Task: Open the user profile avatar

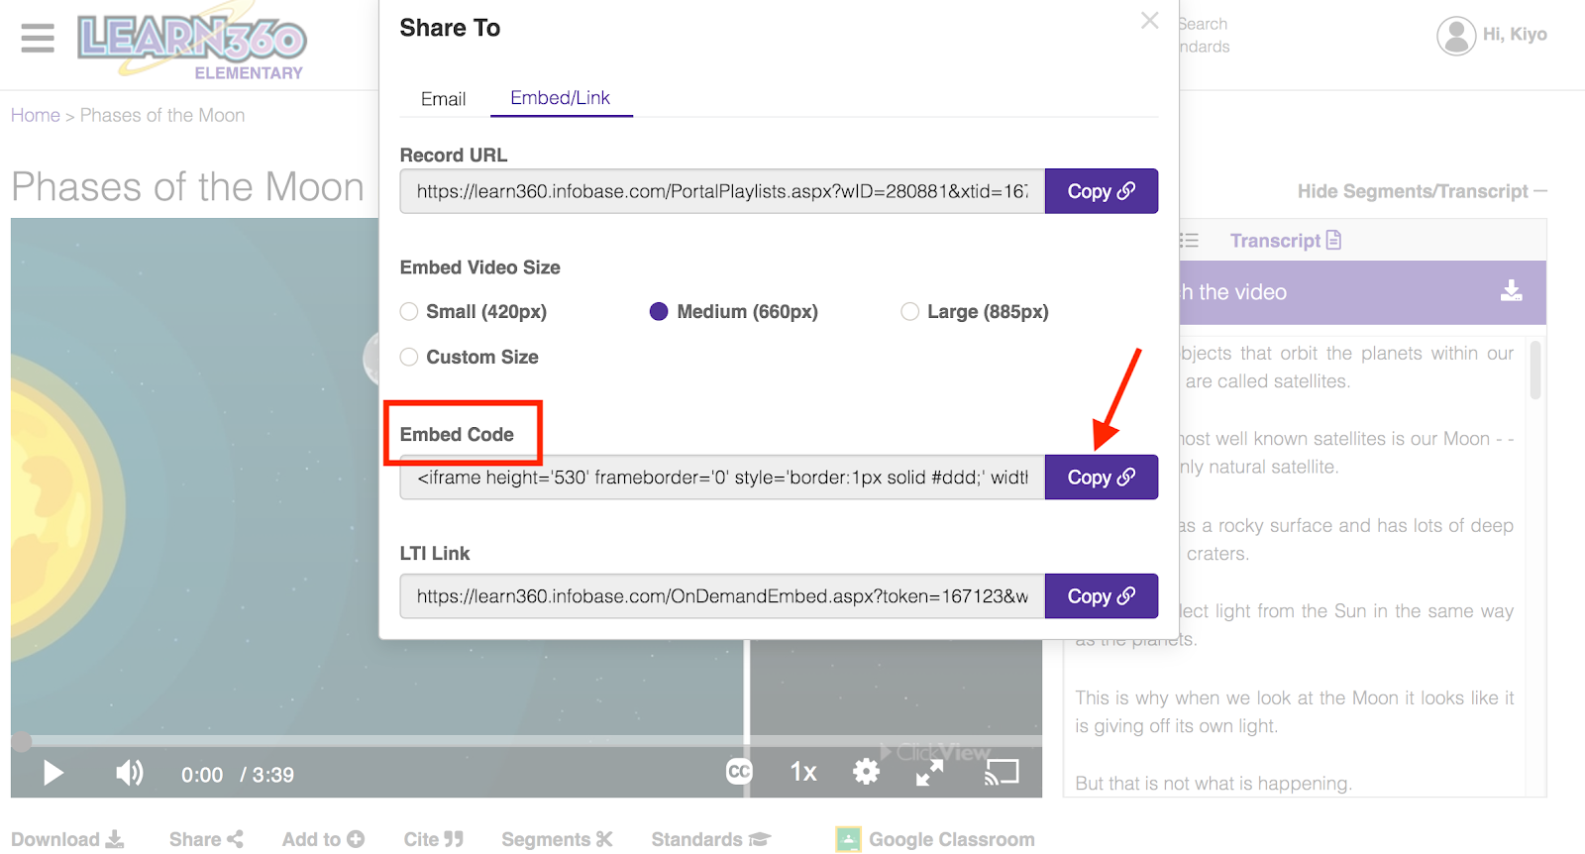Action: coord(1455,36)
